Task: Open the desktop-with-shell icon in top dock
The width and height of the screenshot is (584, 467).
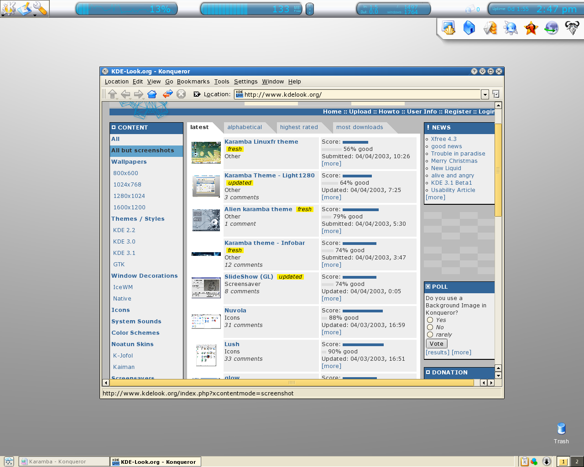Action: 448,28
